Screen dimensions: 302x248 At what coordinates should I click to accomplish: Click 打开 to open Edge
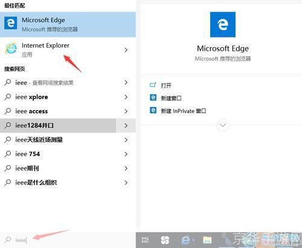pos(166,85)
